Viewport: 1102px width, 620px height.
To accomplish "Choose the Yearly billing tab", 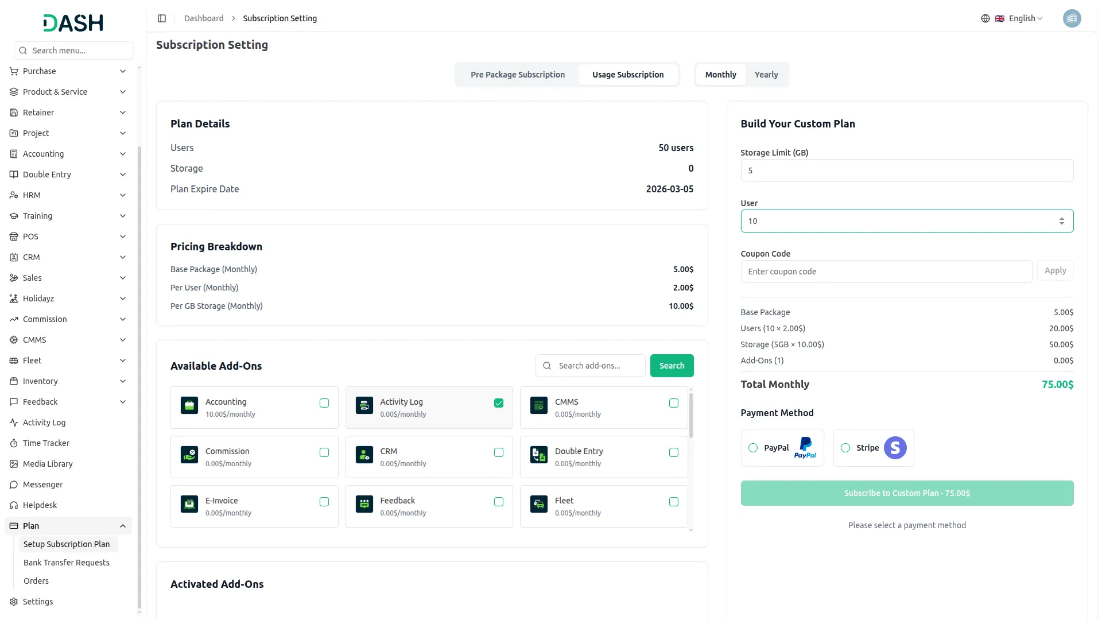I will click(x=766, y=75).
